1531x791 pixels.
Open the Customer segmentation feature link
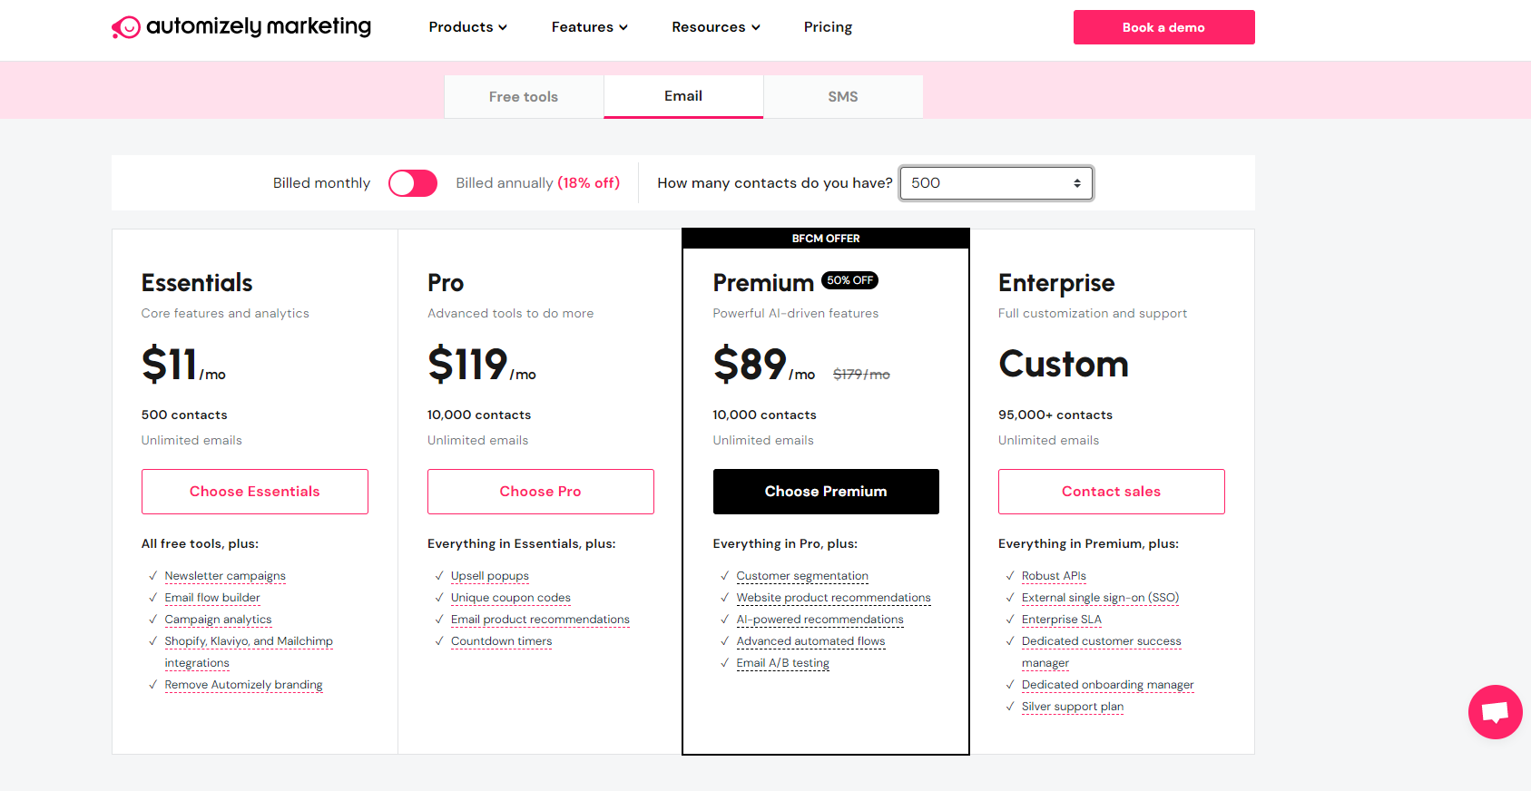click(802, 576)
